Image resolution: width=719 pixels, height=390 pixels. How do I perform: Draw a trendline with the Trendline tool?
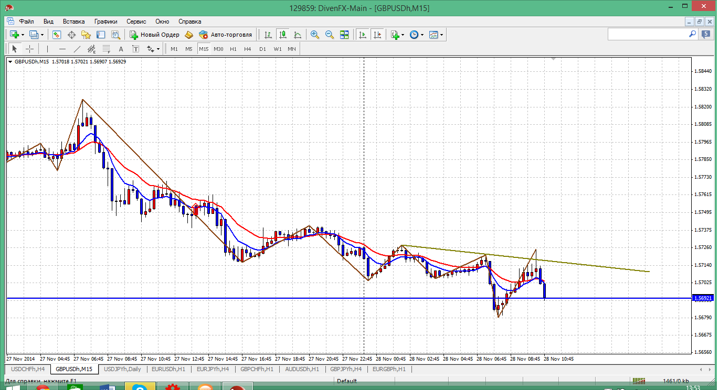[x=77, y=49]
